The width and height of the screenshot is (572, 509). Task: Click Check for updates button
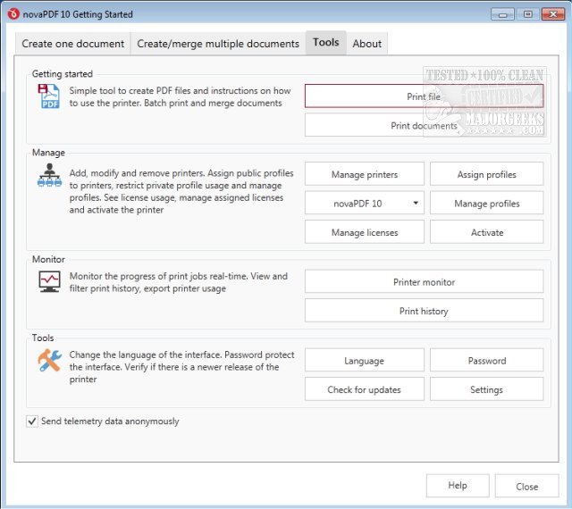[x=364, y=390]
